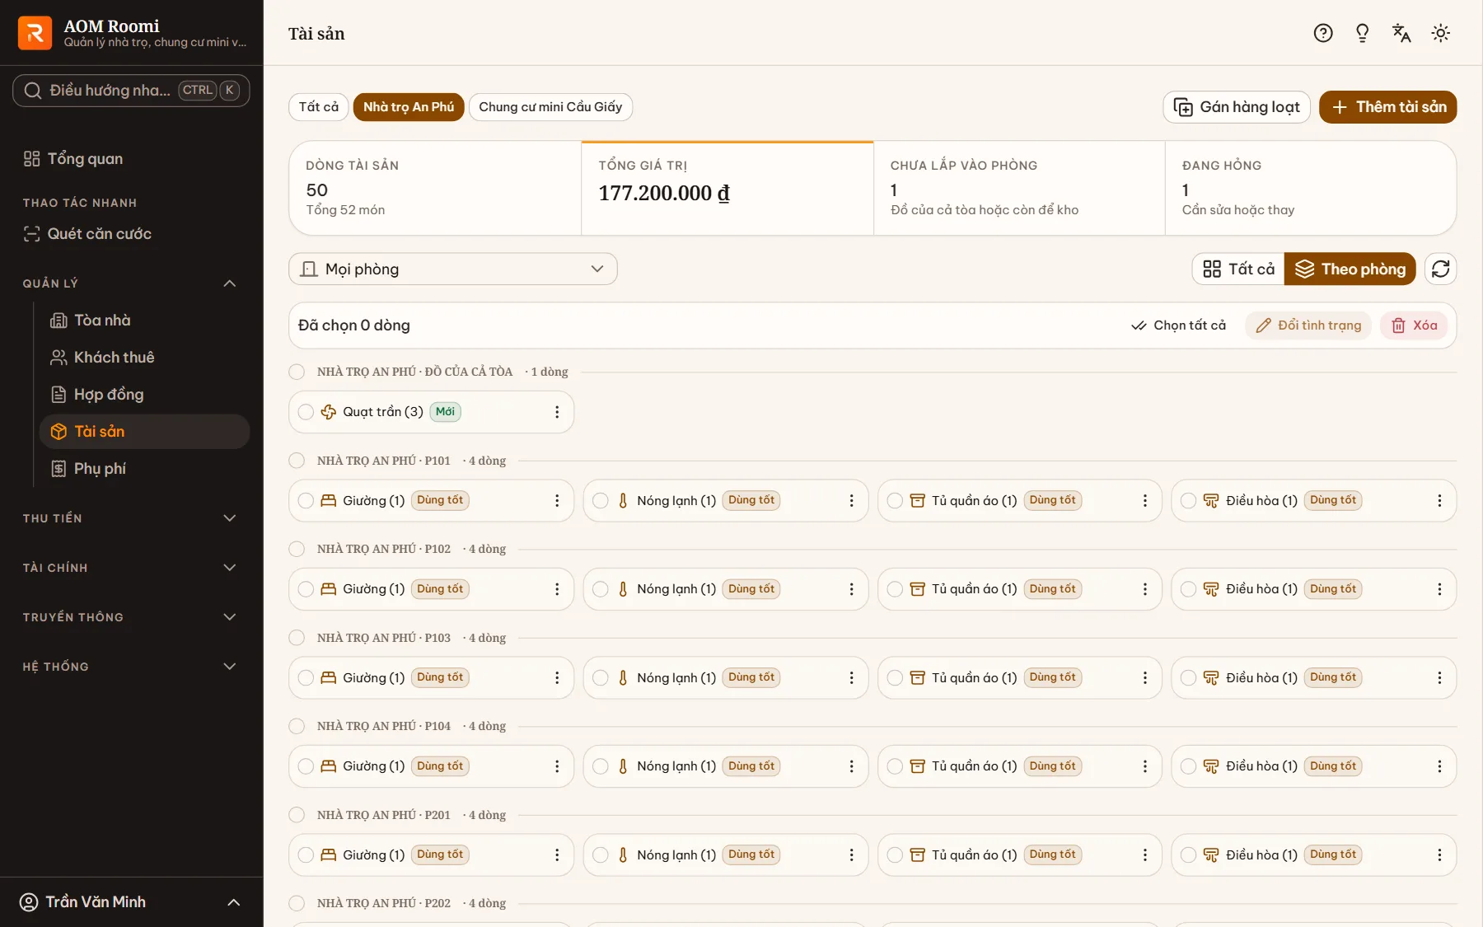Image resolution: width=1483 pixels, height=927 pixels.
Task: Open three-dot menu for P104 Điều hòa
Action: (1439, 766)
